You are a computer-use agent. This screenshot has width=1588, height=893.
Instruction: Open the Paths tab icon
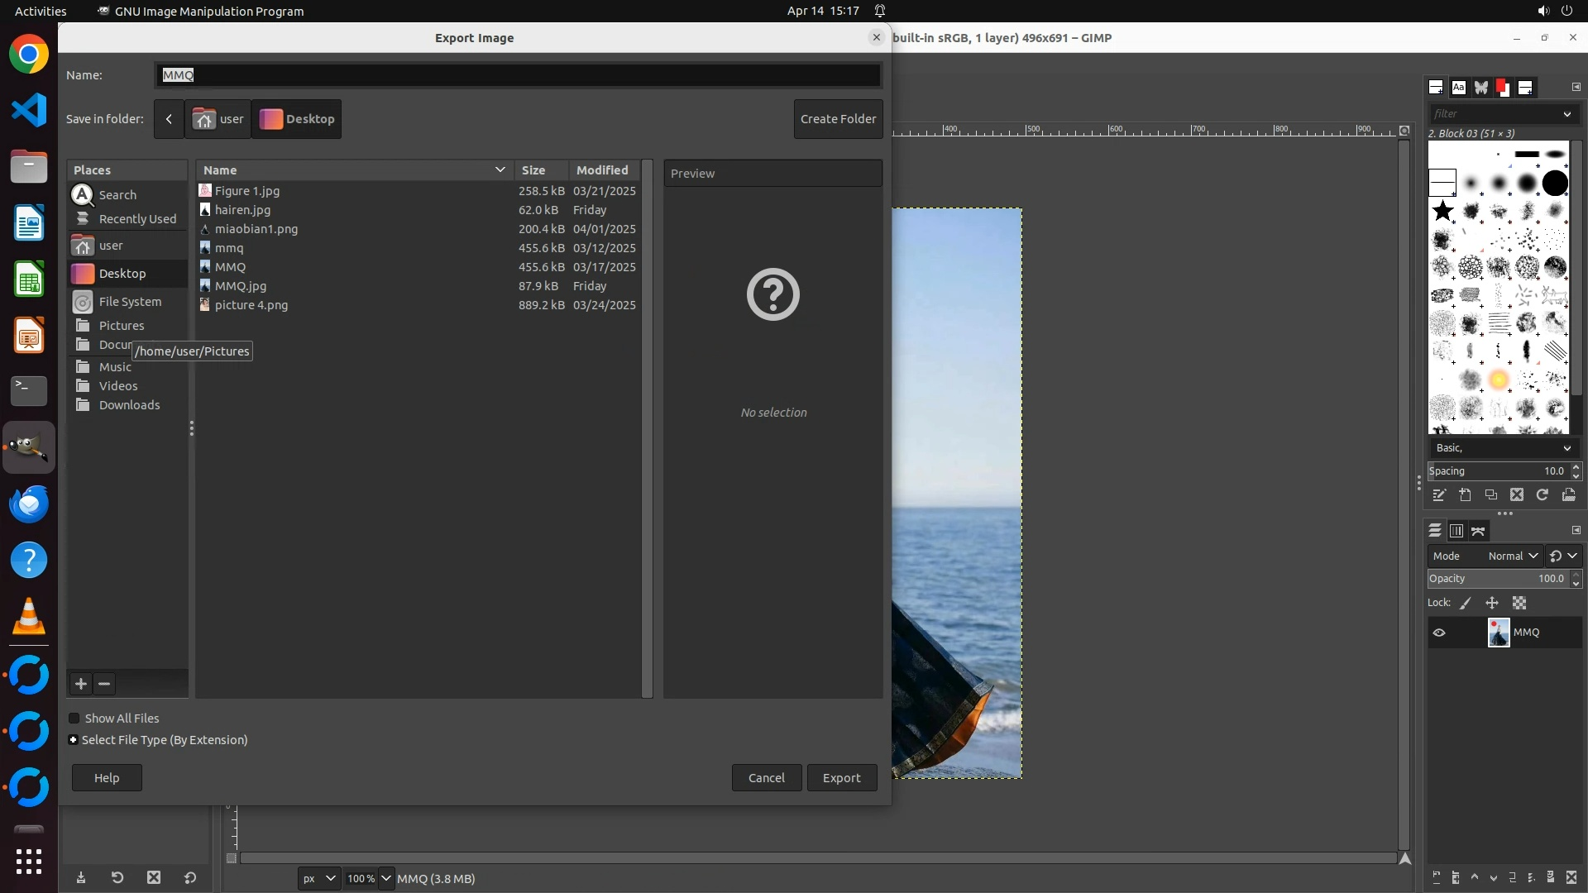(1479, 531)
